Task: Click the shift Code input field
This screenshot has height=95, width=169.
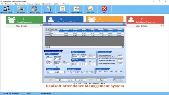Action: [x=49, y=59]
